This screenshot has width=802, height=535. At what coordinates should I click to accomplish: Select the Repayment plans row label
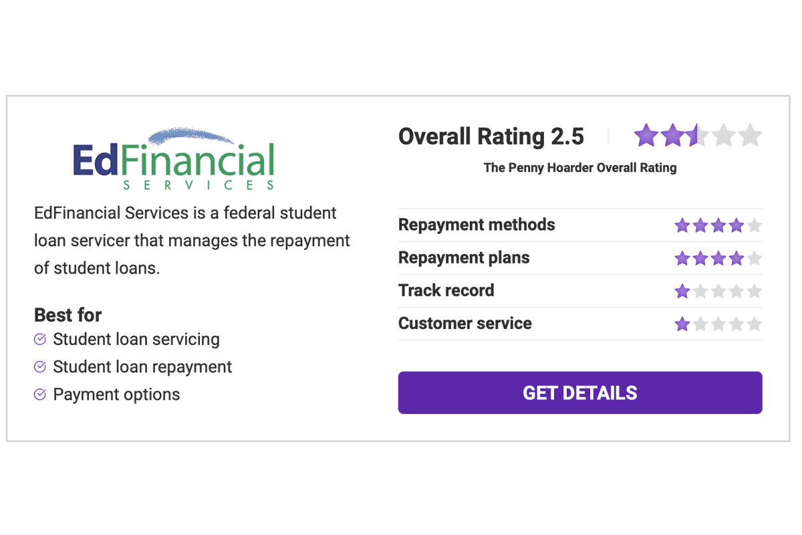464,257
